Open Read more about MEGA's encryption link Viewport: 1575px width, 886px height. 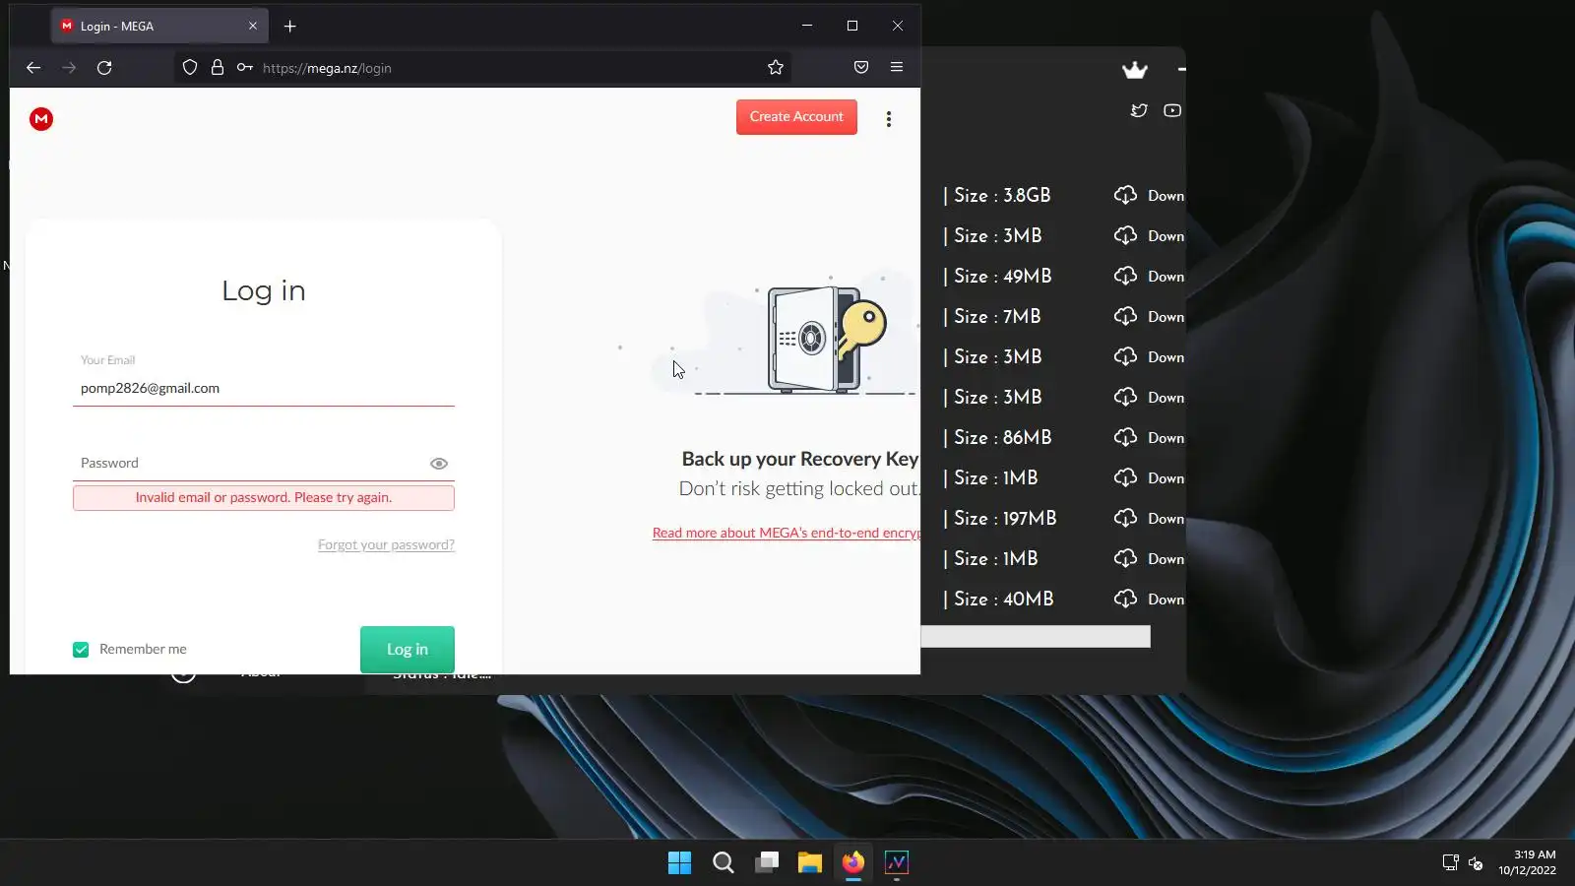(x=786, y=534)
